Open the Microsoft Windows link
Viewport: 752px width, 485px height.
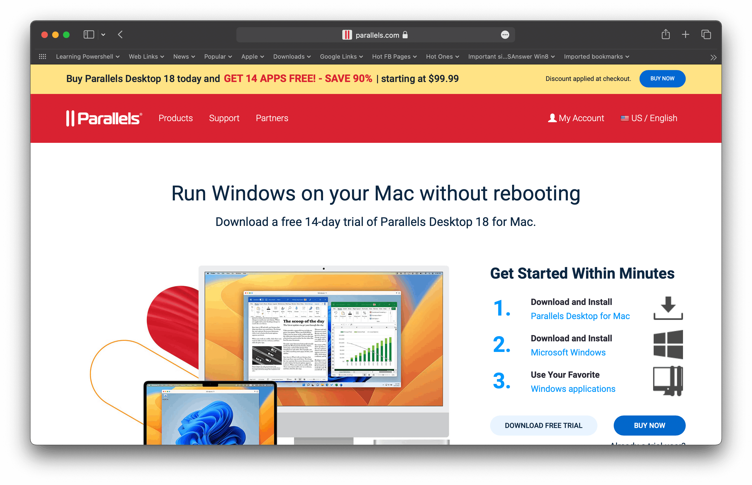click(568, 352)
